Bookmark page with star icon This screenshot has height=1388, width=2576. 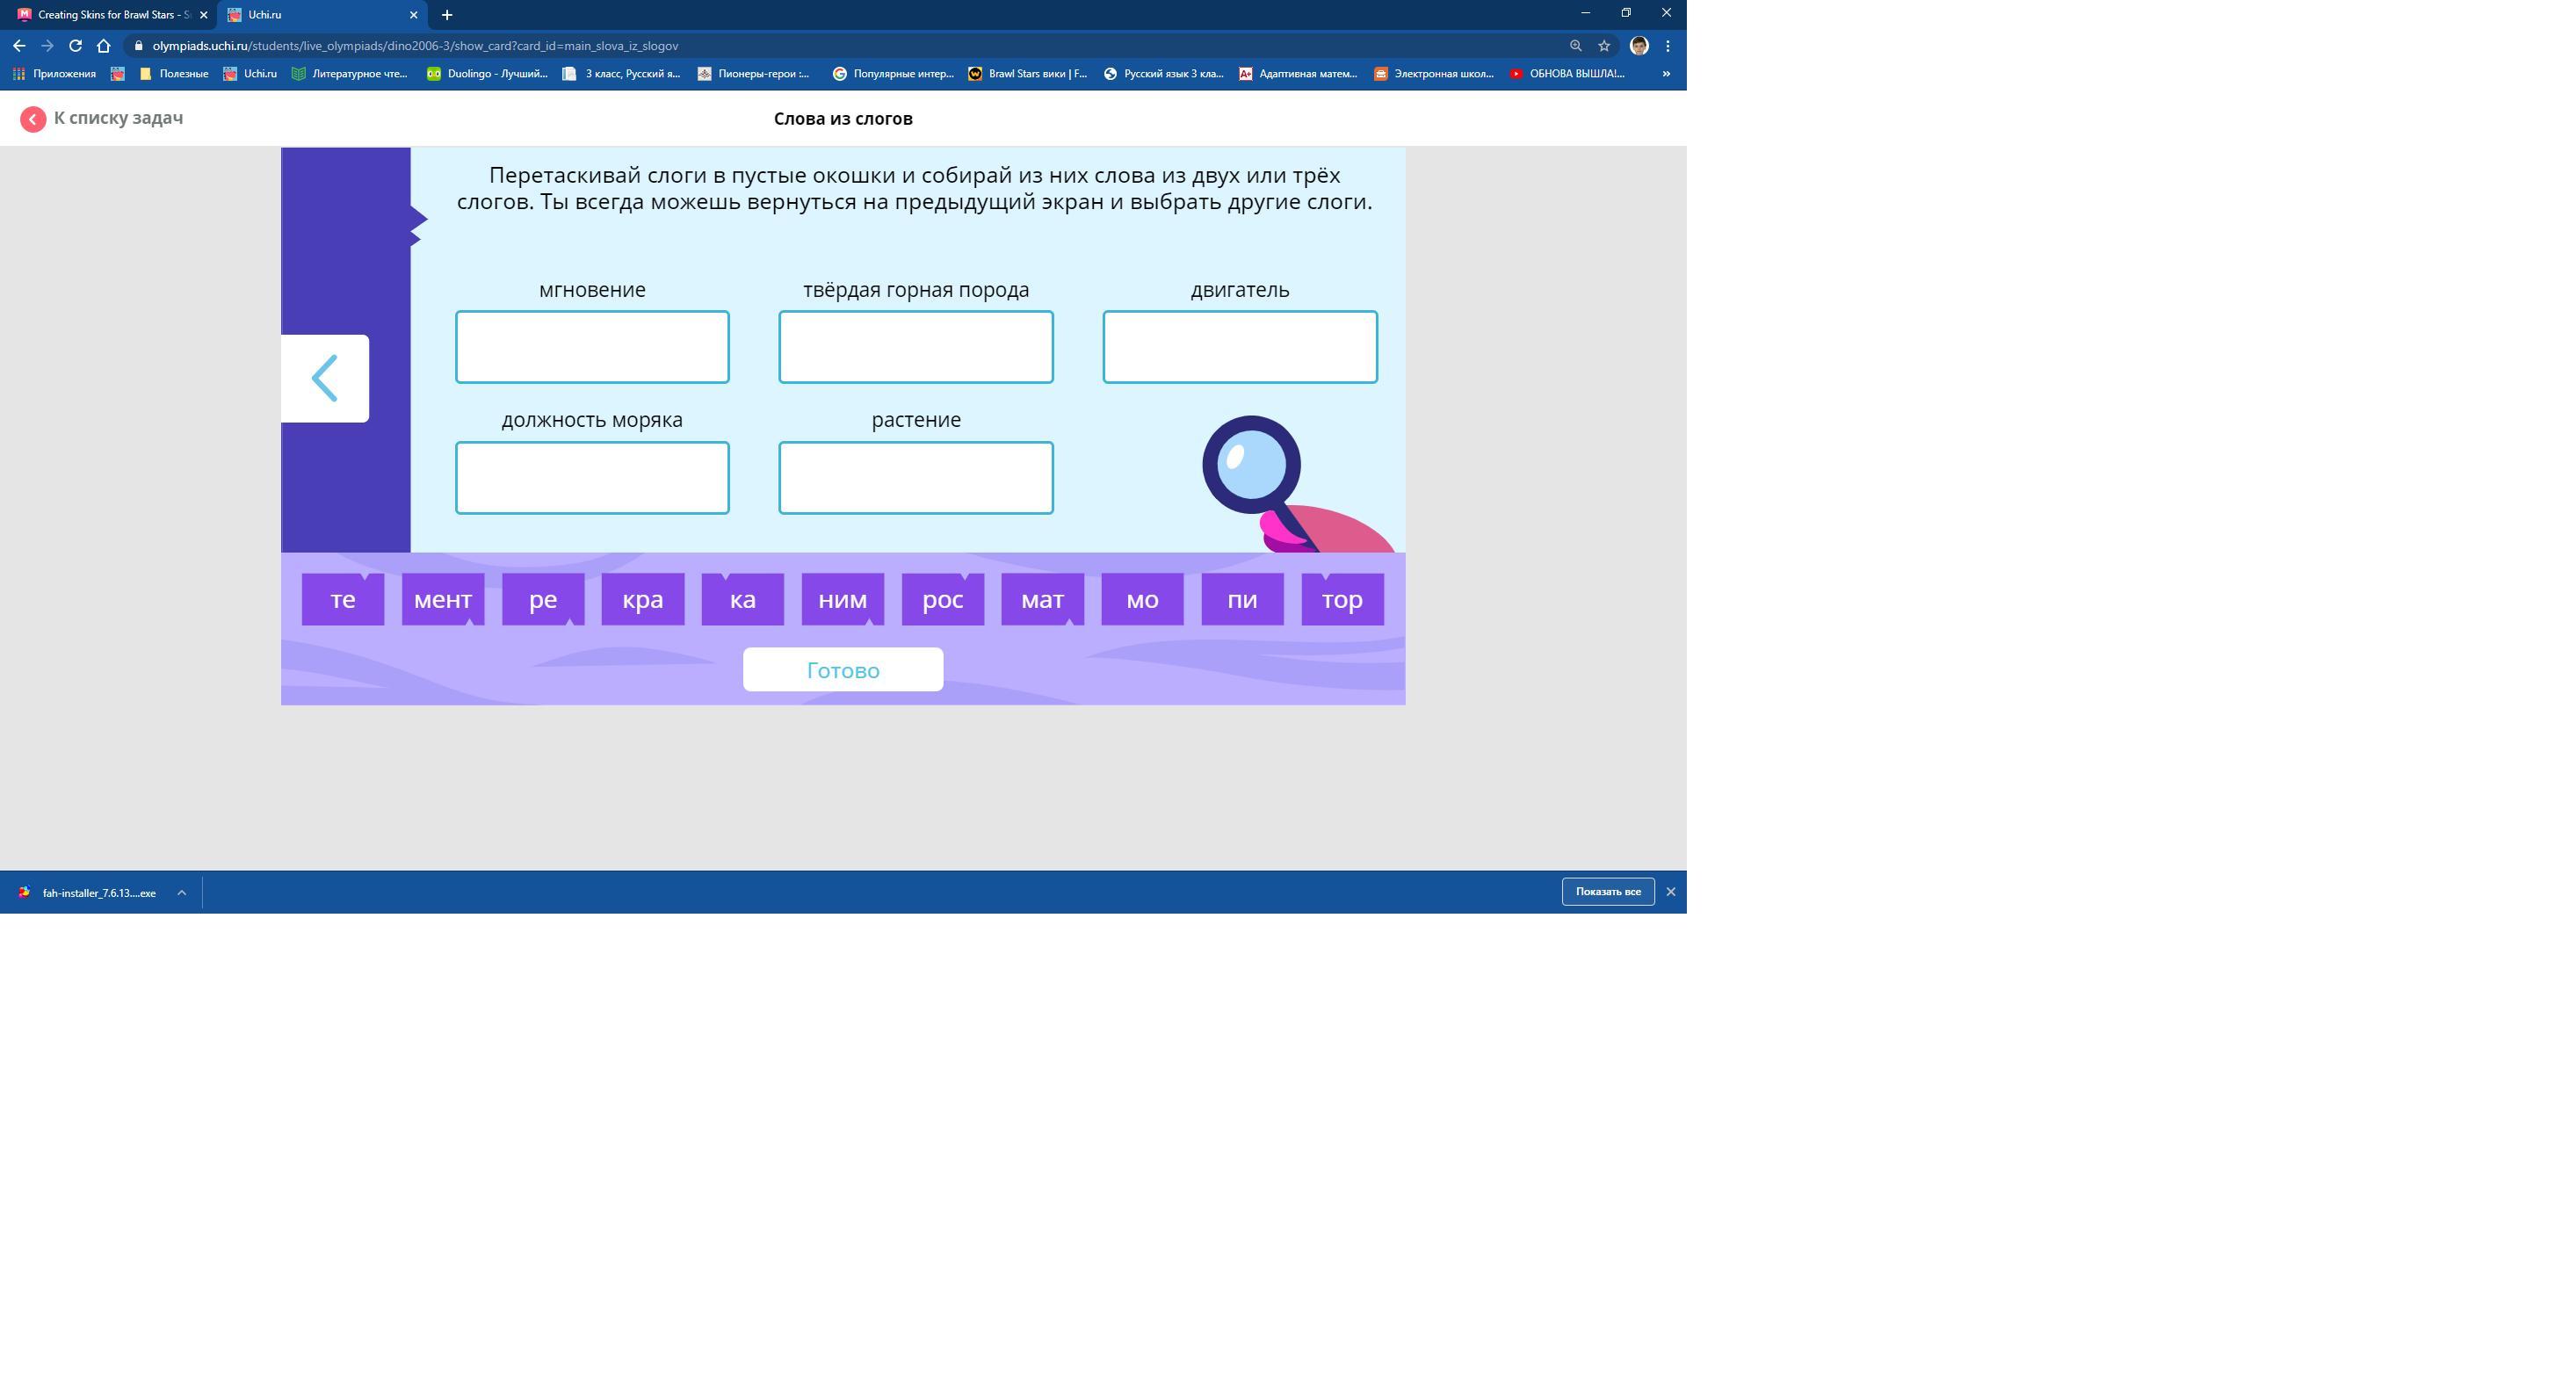pos(1604,46)
